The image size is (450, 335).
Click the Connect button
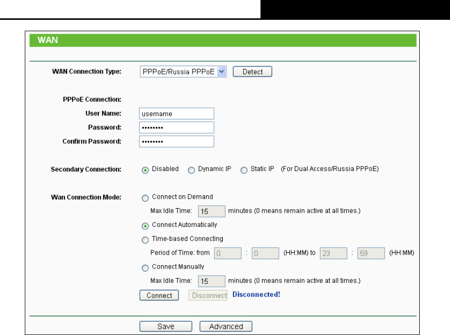(159, 295)
